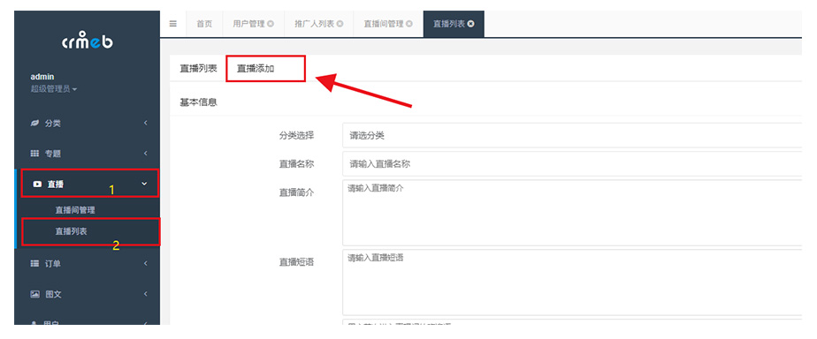Screen dimensions: 817x339
Task: Open 直播列表 in the sidebar
Action: pyautogui.click(x=72, y=231)
